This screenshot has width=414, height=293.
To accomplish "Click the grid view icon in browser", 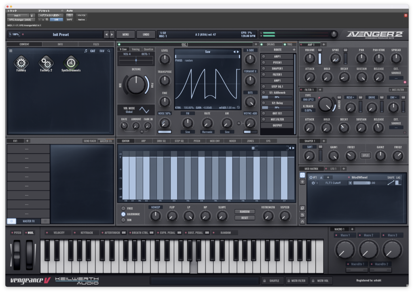I will point(11,51).
